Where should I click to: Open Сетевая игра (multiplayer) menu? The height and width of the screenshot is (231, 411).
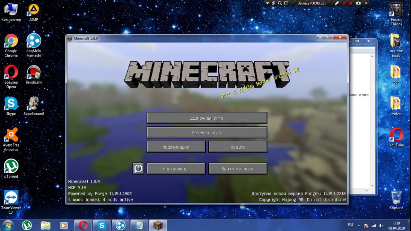[207, 133]
